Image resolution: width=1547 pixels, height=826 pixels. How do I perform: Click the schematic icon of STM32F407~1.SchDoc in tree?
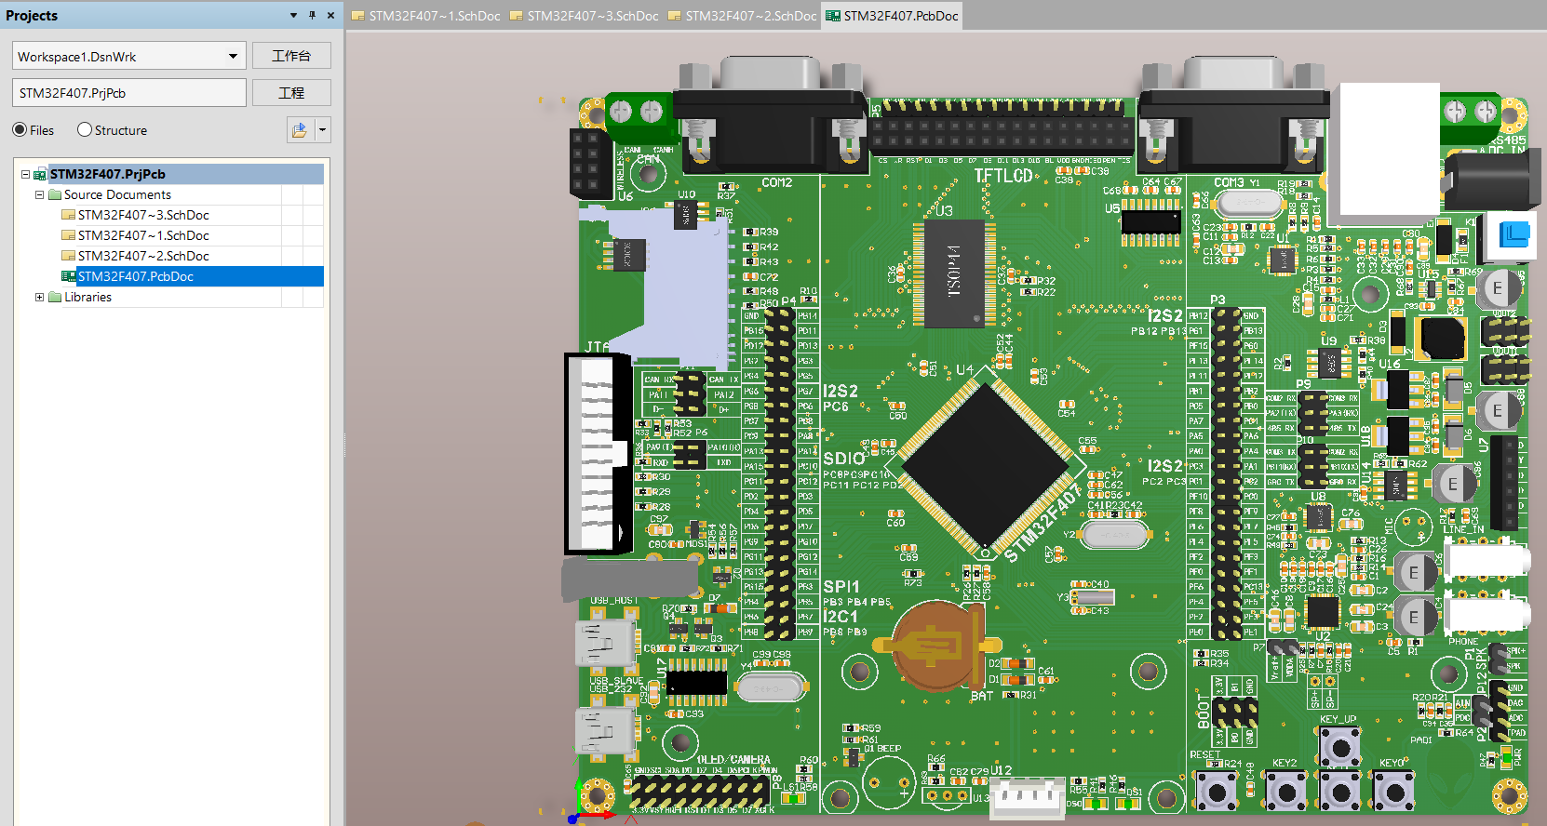pyautogui.click(x=68, y=235)
